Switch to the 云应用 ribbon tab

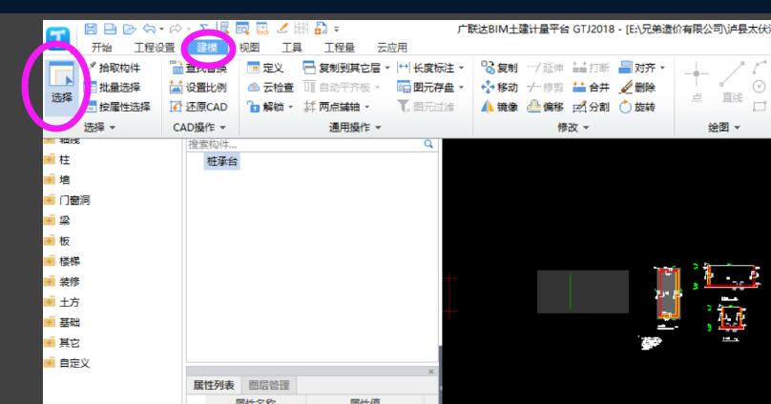pos(392,48)
